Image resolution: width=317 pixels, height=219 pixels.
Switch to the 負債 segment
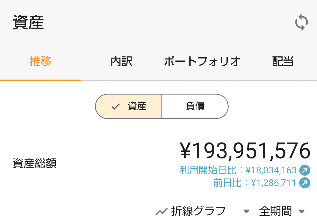[195, 106]
